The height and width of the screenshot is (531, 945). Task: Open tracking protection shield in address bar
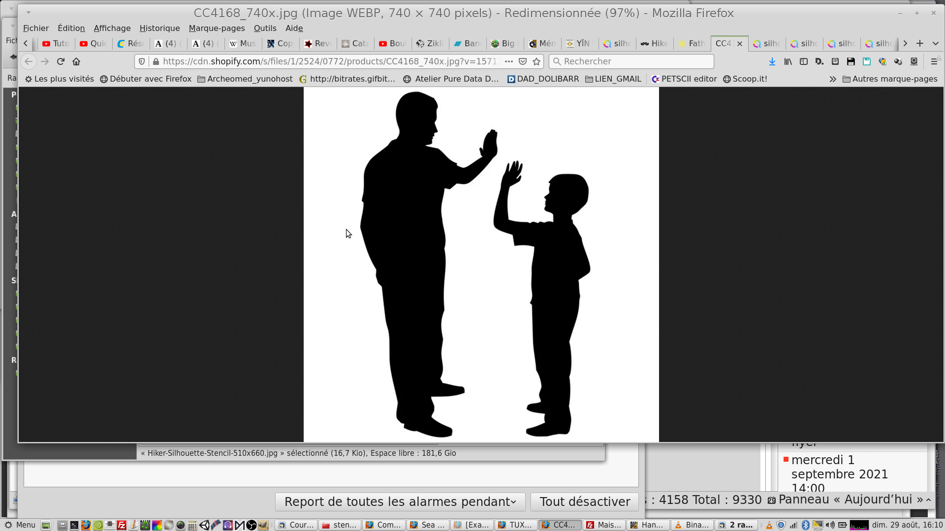pos(142,61)
